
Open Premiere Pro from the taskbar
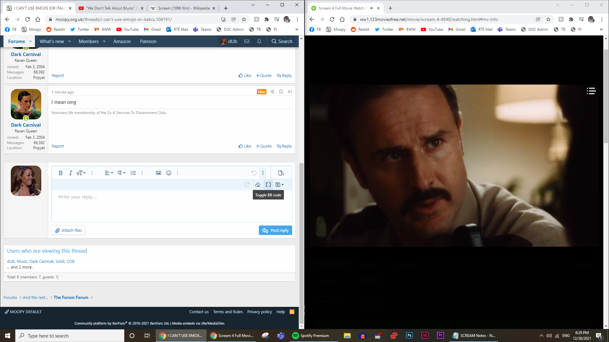440,336
